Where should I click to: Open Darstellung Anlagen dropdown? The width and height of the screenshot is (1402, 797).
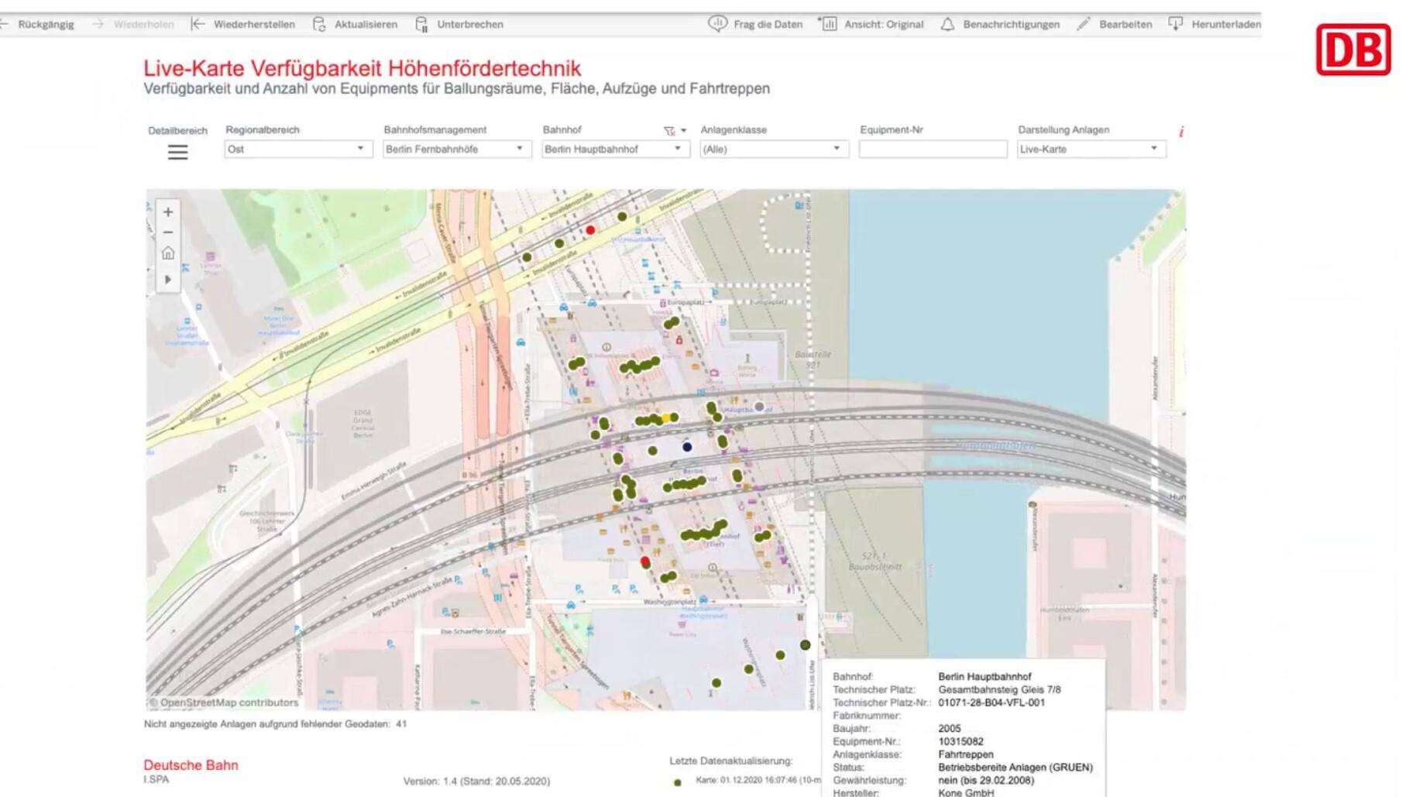pos(1090,149)
